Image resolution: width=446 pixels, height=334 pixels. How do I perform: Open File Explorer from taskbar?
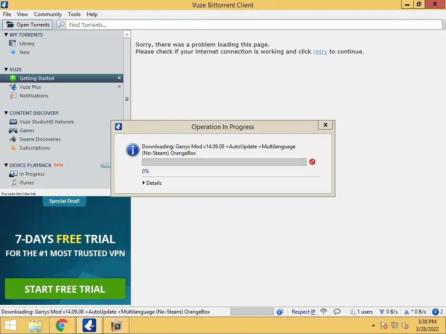coord(35,325)
